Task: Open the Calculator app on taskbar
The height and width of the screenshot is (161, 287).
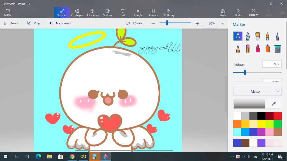Action: click(x=94, y=157)
